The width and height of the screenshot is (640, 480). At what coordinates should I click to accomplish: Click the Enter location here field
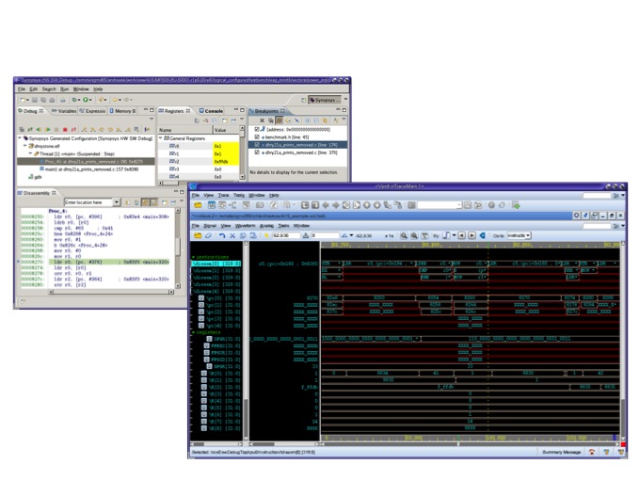coord(88,202)
